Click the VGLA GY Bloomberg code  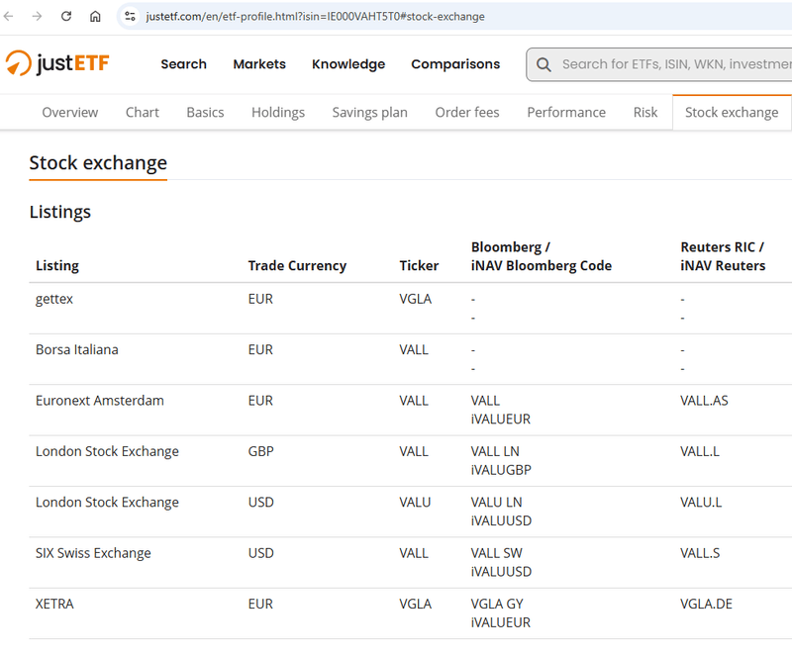(497, 604)
